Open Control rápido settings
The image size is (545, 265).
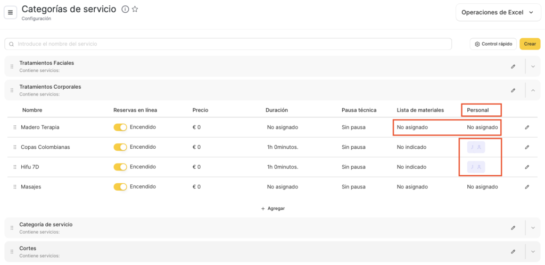[x=493, y=44]
